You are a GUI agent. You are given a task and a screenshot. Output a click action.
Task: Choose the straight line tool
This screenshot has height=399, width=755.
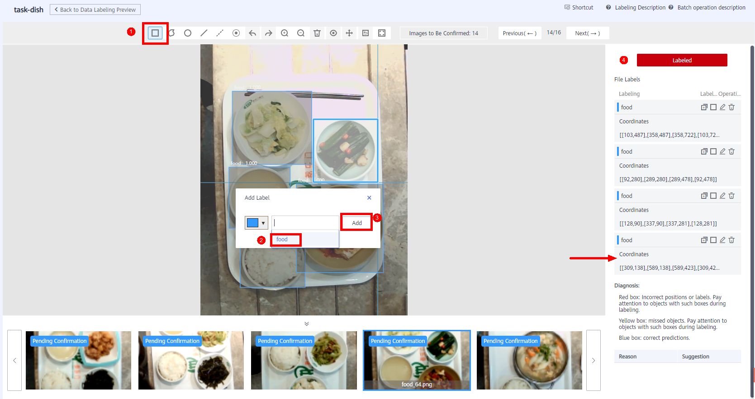tap(204, 33)
